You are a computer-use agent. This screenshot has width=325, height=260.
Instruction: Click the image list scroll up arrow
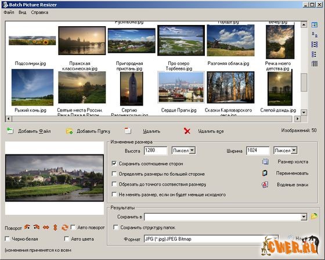[304, 25]
